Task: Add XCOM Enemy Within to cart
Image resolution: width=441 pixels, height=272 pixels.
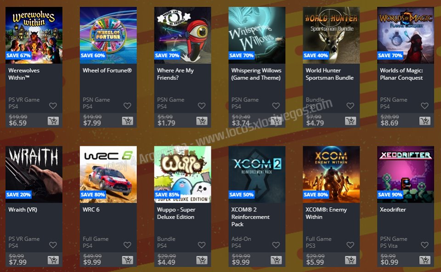Action: pos(351,260)
